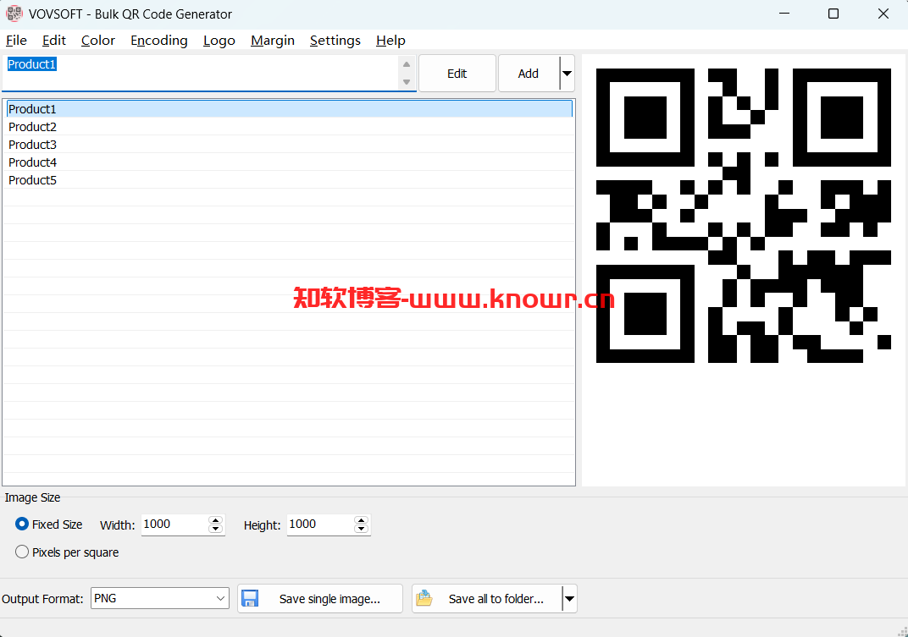Expand the Add button dropdown arrow
The width and height of the screenshot is (908, 637).
(567, 74)
